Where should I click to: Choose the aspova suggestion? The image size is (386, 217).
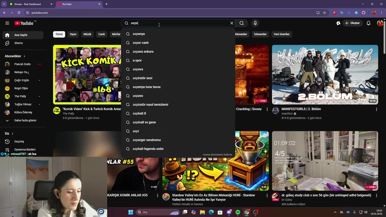pyautogui.click(x=178, y=69)
